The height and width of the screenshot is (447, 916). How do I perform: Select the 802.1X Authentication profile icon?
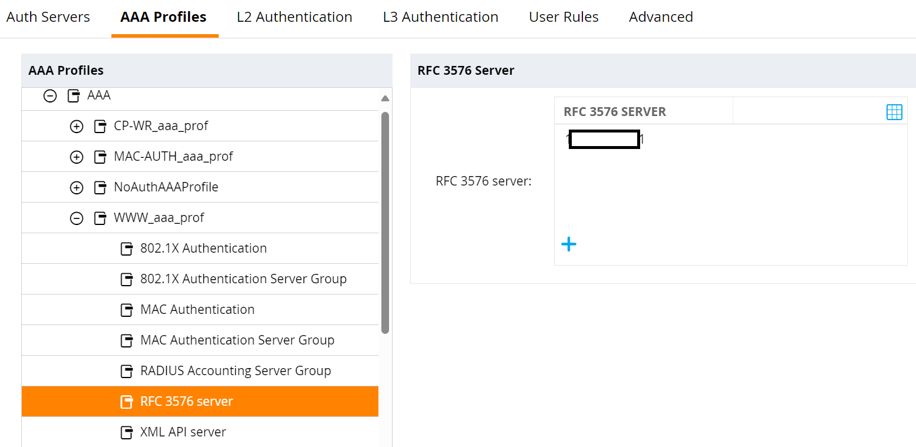click(x=127, y=249)
